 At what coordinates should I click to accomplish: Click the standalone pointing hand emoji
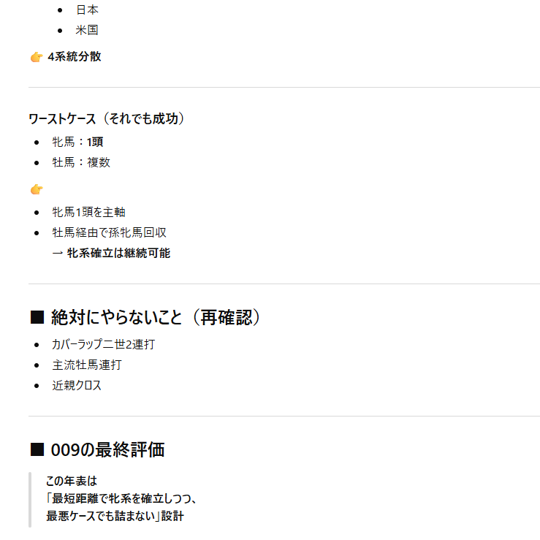[x=36, y=190]
